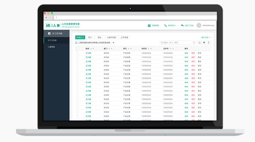Select 员工花名册 submenu item in sidebar

pyautogui.click(x=52, y=40)
